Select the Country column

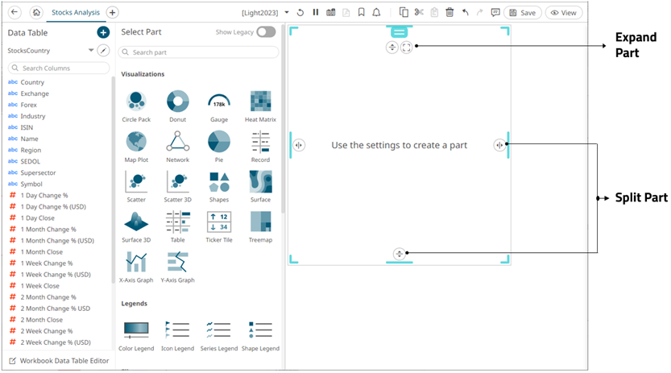[32, 82]
